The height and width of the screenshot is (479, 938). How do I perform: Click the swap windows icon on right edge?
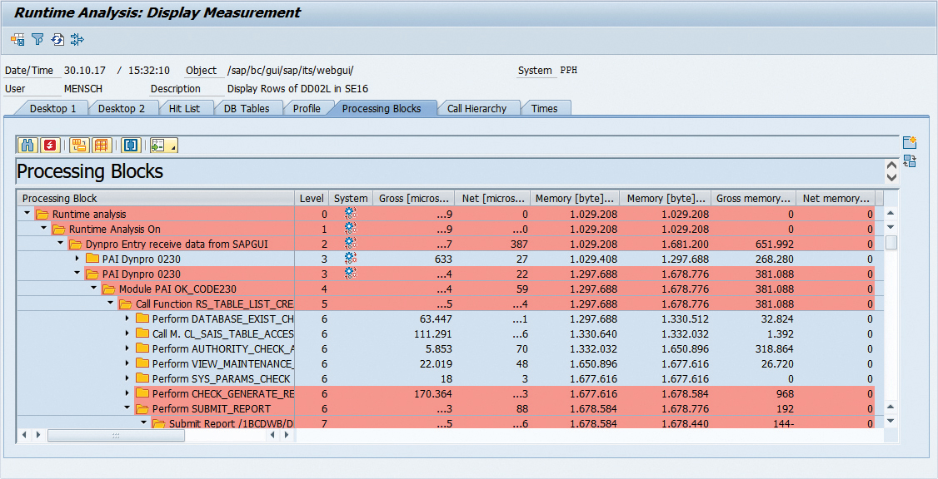[910, 161]
